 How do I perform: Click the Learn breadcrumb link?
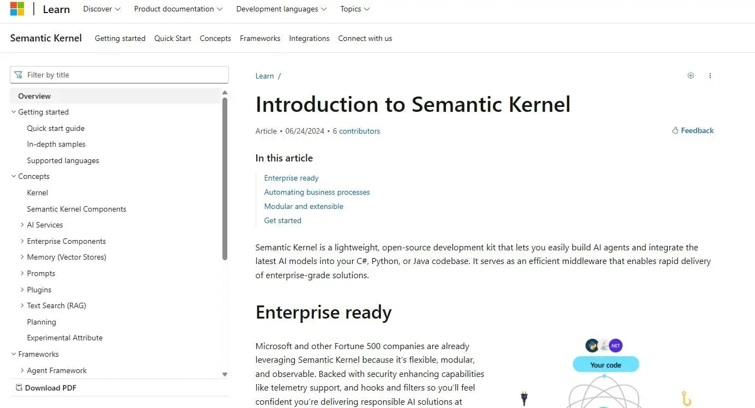point(264,76)
